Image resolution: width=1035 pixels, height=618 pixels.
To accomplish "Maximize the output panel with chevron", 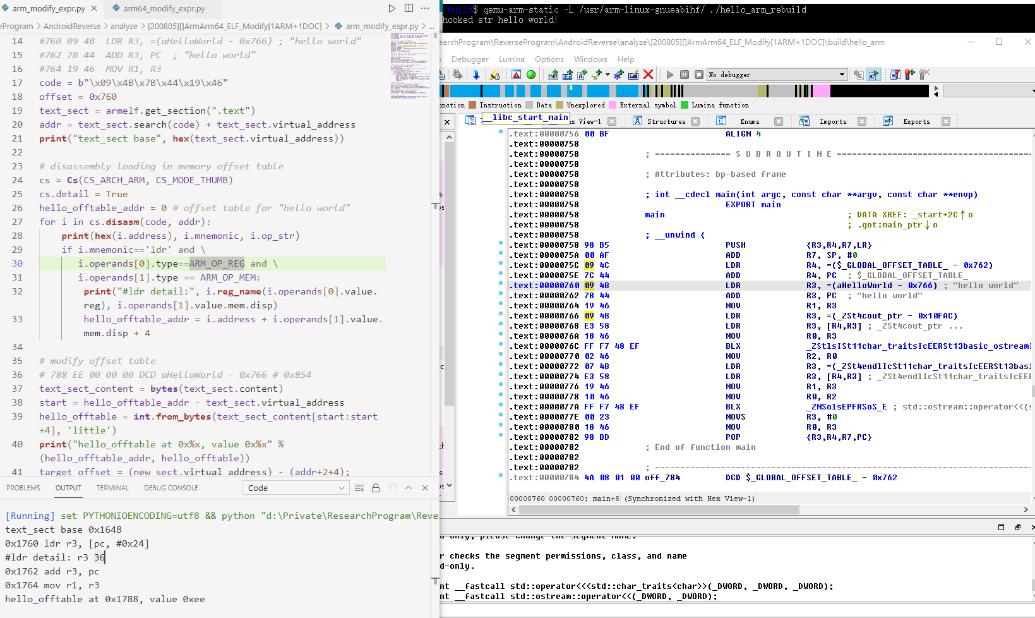I will pos(409,488).
